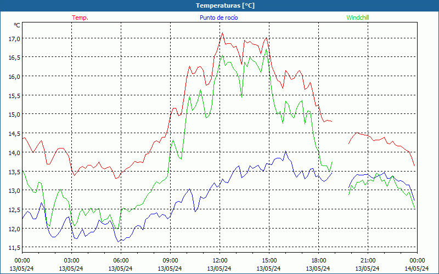Click the 14,5 y-axis value

pos(14,134)
